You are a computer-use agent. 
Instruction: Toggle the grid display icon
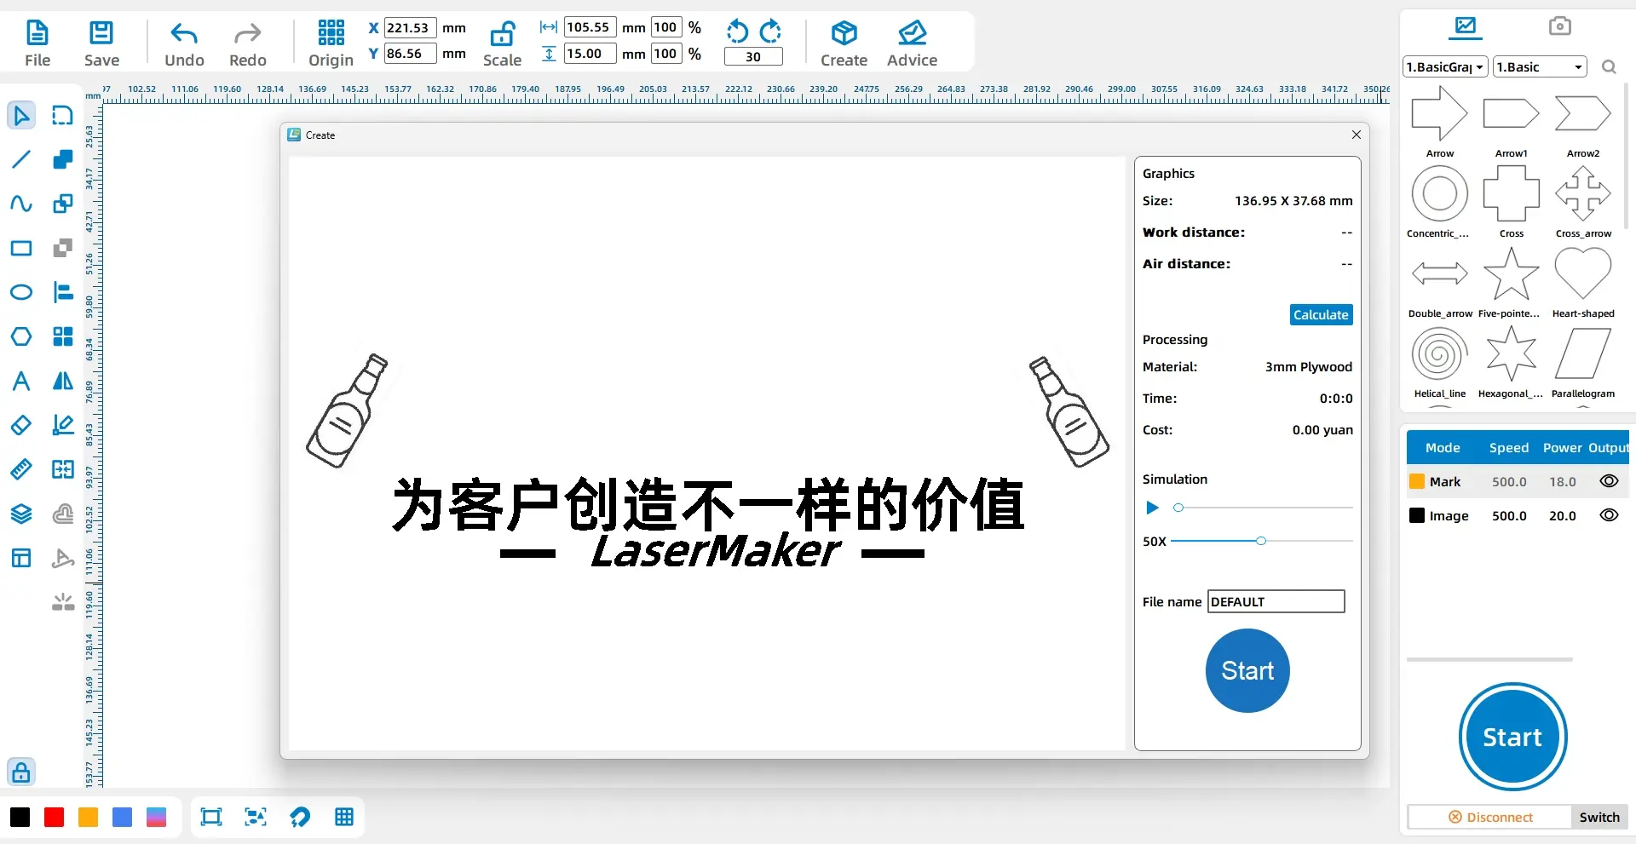[344, 818]
